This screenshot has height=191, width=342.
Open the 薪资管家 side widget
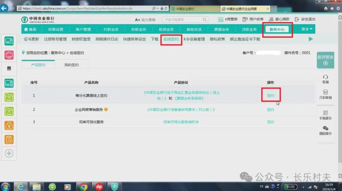coord(326,60)
